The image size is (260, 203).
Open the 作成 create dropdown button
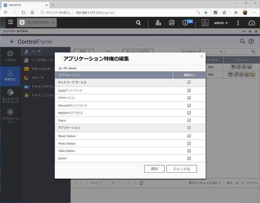84,51
